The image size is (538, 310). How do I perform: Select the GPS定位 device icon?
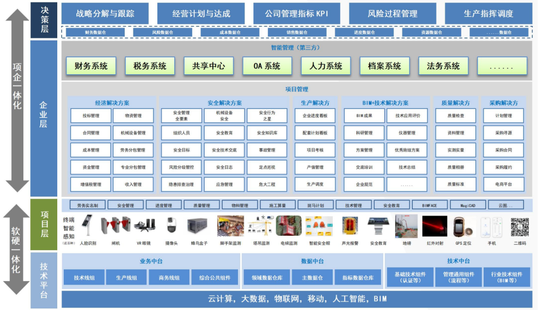[462, 226]
